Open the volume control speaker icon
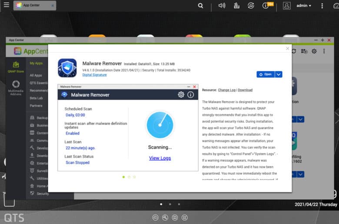339x224 pixels. pos(222,6)
